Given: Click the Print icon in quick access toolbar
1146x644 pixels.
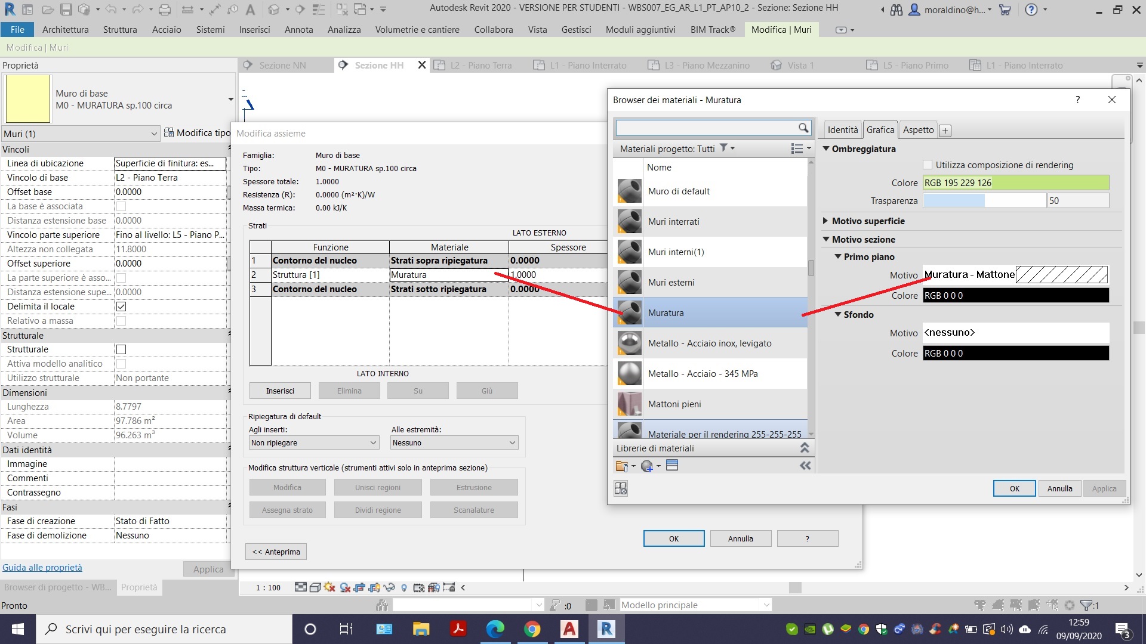Looking at the screenshot, I should click(165, 10).
